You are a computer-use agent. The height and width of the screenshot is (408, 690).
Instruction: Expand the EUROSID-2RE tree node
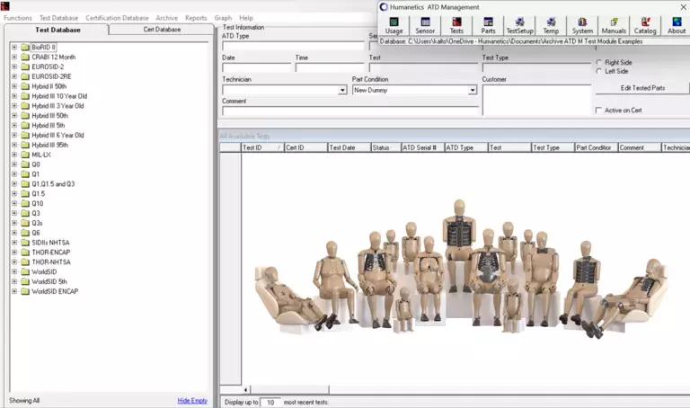[x=14, y=76]
